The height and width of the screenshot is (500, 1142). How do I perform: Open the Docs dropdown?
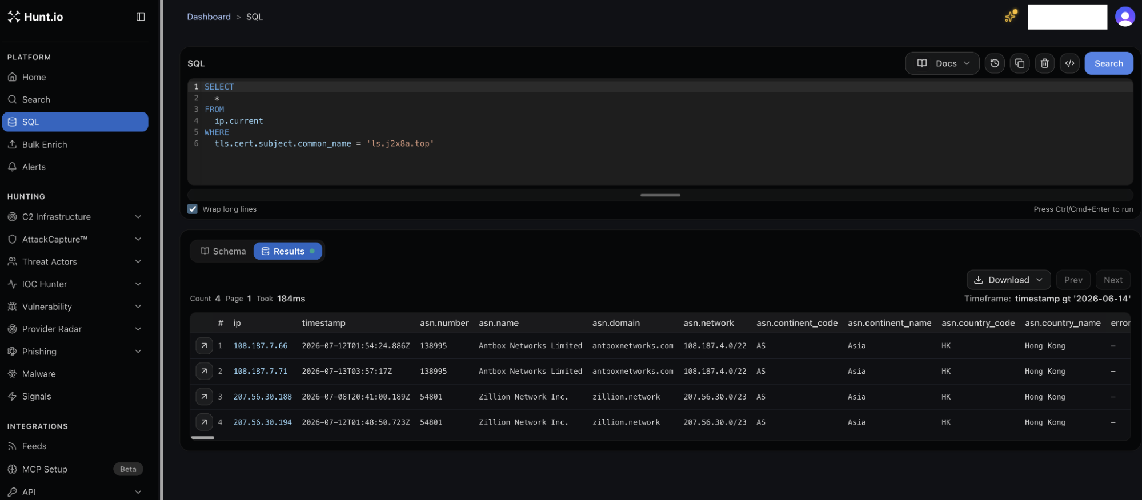click(x=943, y=63)
